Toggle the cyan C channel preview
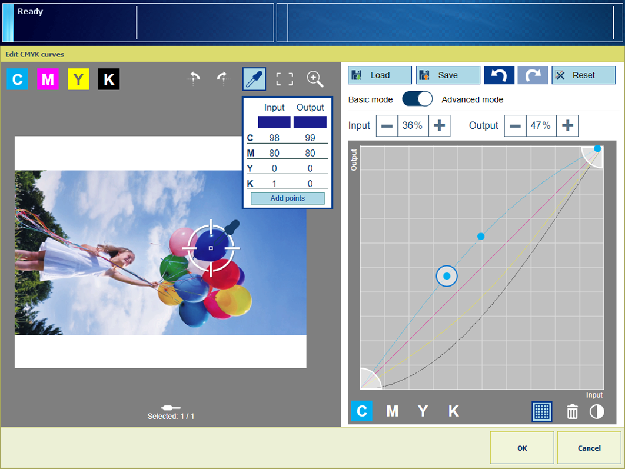 17,79
